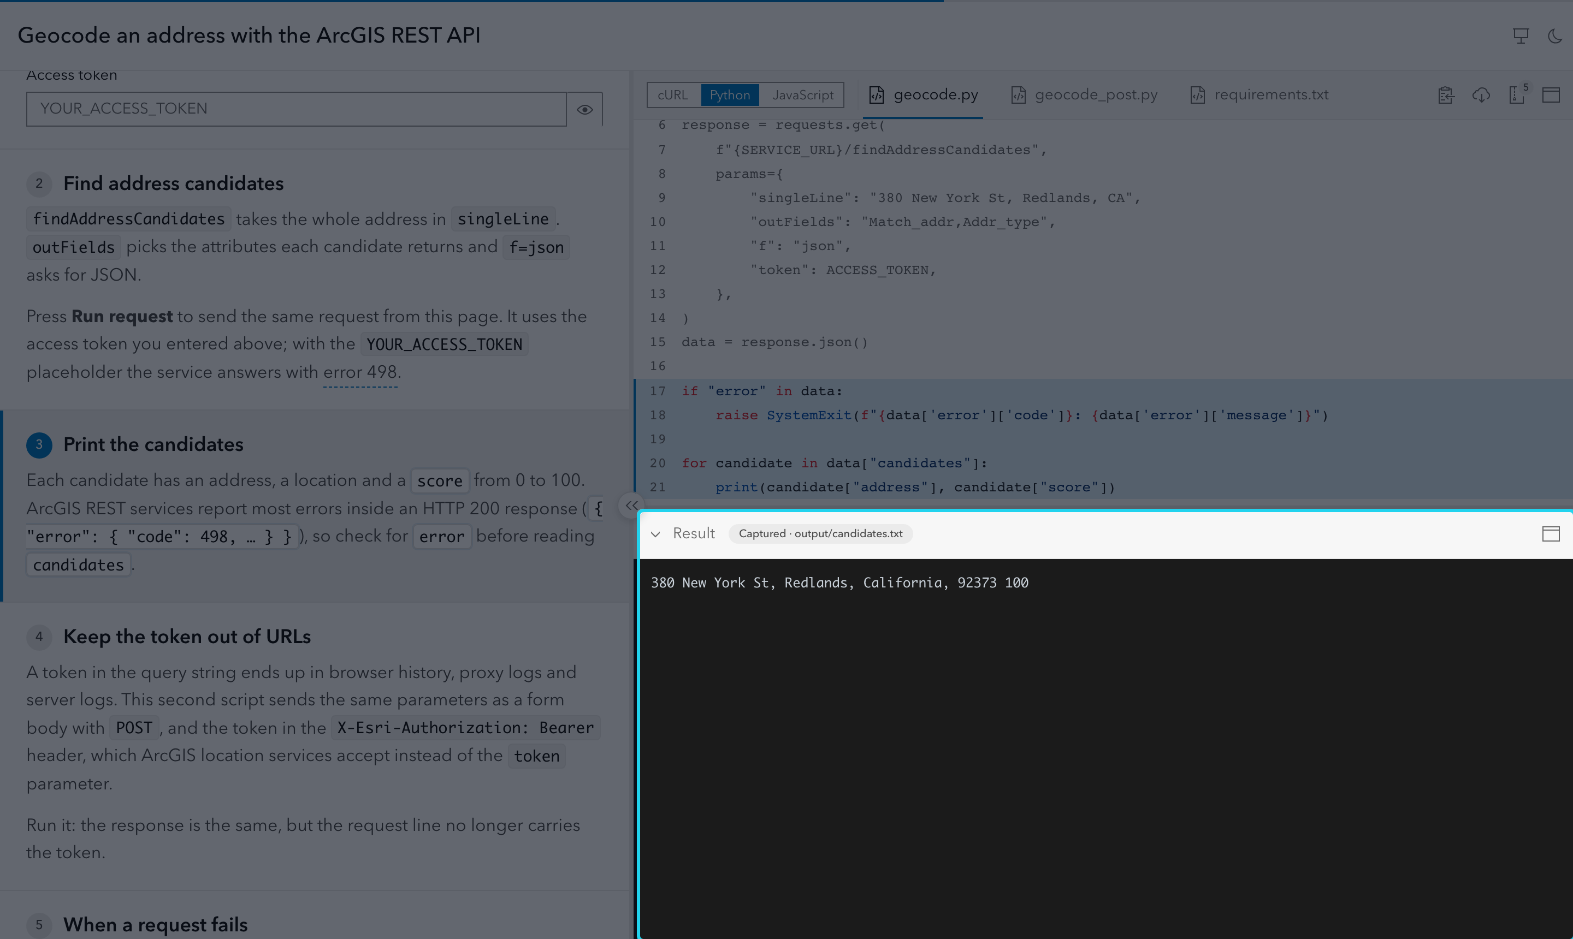This screenshot has height=939, width=1573.
Task: Click the Captured output/candidates.txt badge
Action: [x=820, y=533]
